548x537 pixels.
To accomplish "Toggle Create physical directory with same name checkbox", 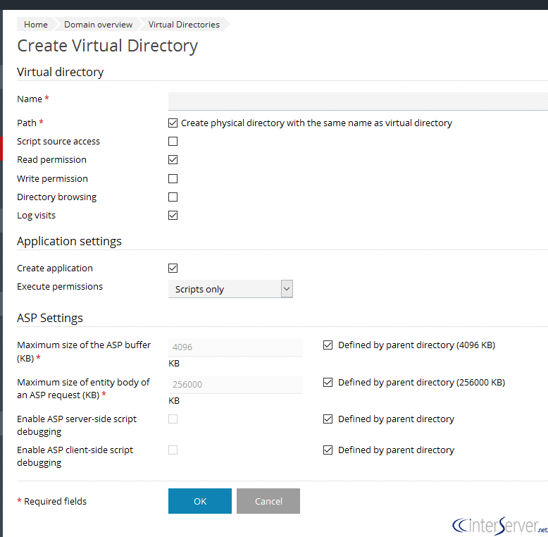I will 173,123.
